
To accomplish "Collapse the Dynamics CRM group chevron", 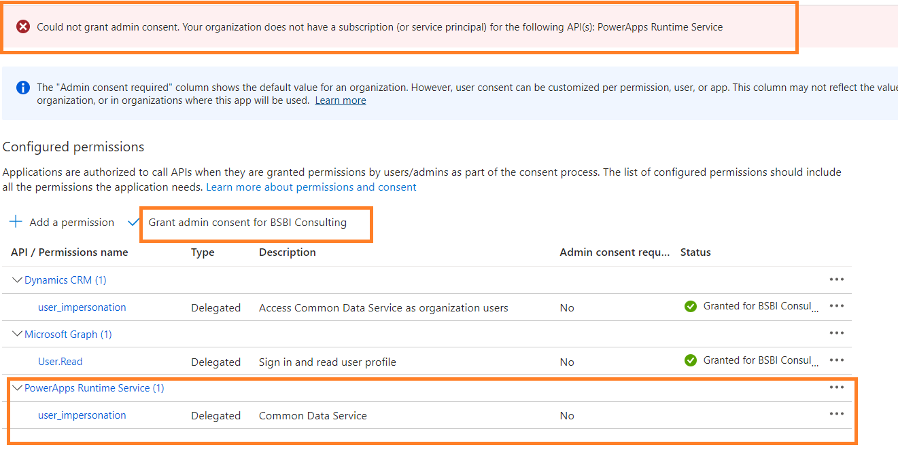I will 18,280.
